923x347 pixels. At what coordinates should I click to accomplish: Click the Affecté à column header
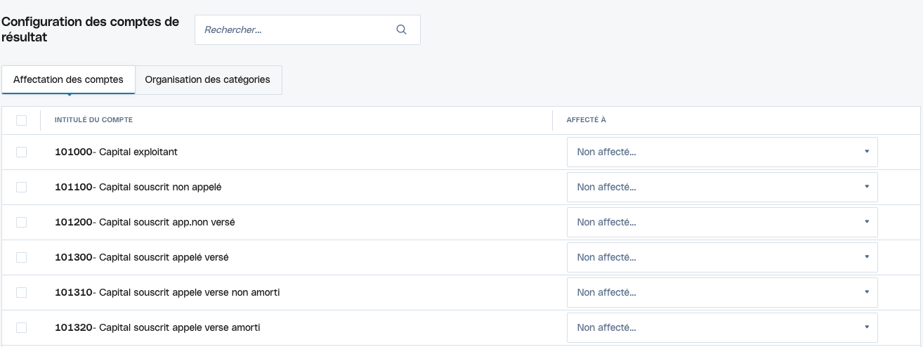586,120
